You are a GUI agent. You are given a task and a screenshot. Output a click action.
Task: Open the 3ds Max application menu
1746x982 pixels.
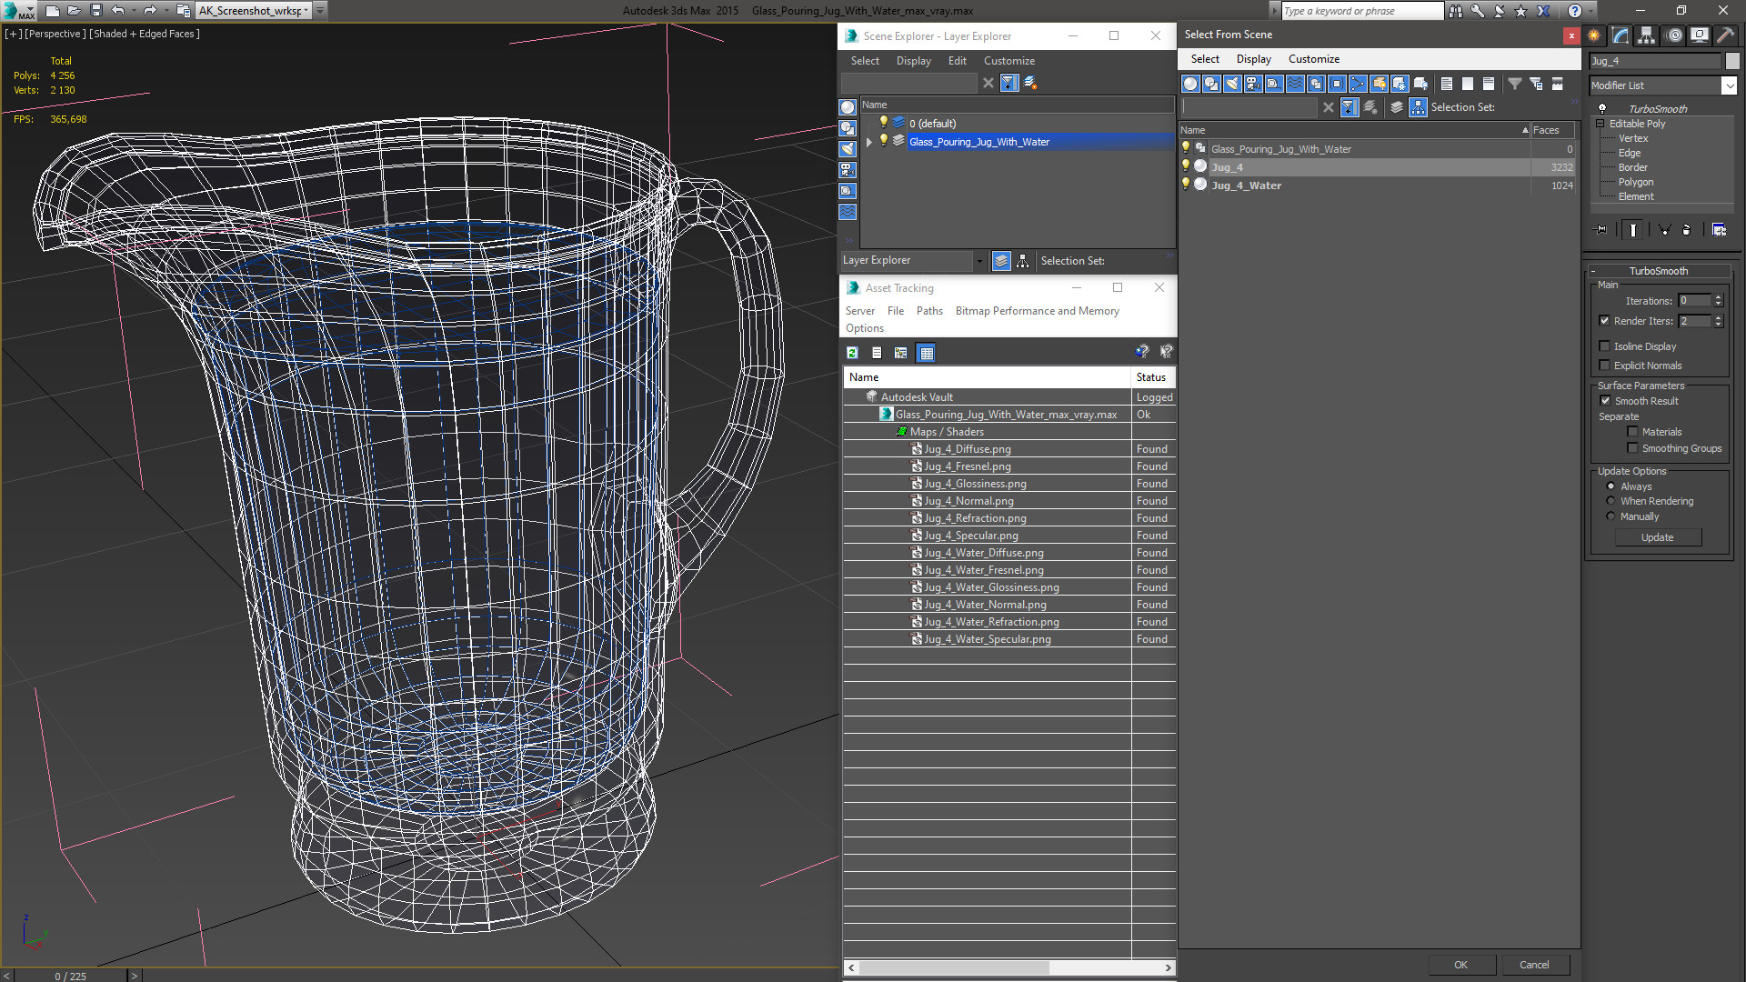pos(18,11)
